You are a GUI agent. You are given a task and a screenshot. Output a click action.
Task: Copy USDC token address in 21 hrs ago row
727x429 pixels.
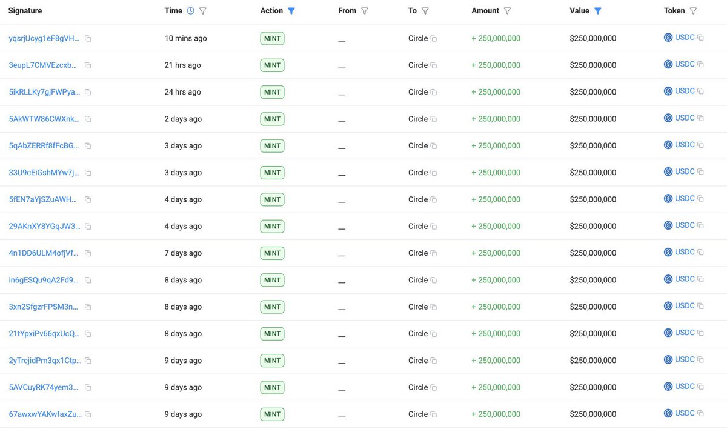tap(700, 64)
